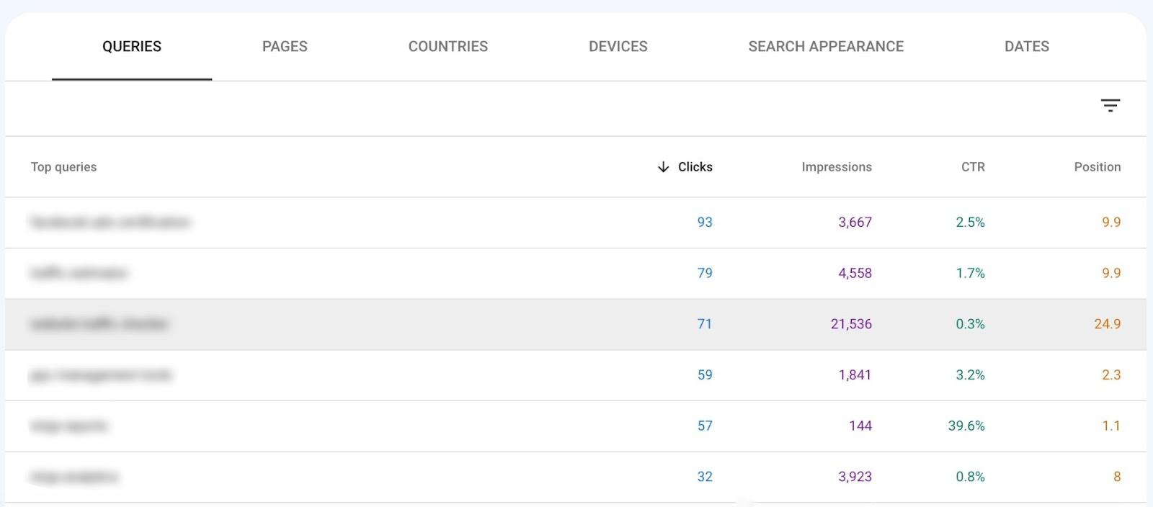The width and height of the screenshot is (1153, 507).
Task: Select the Countries tab
Action: [448, 47]
